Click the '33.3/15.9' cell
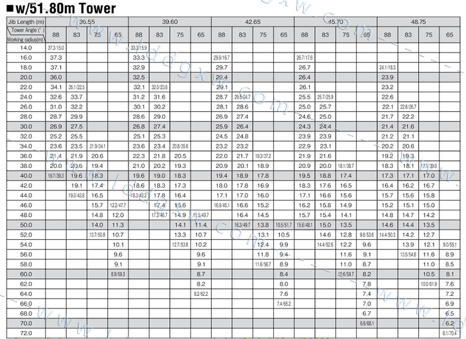The image size is (466, 339). tap(139, 48)
